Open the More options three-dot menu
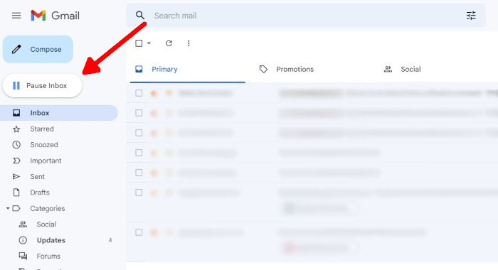This screenshot has width=498, height=270. (x=189, y=43)
